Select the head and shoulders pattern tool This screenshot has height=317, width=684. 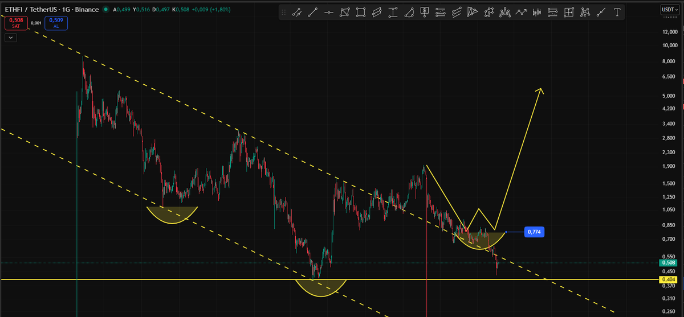click(504, 12)
